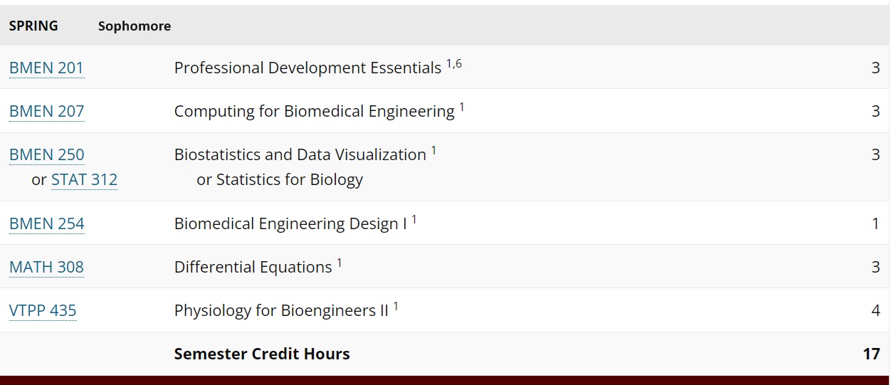The width and height of the screenshot is (896, 385).
Task: Click the VTPP 435 course link
Action: tap(43, 311)
